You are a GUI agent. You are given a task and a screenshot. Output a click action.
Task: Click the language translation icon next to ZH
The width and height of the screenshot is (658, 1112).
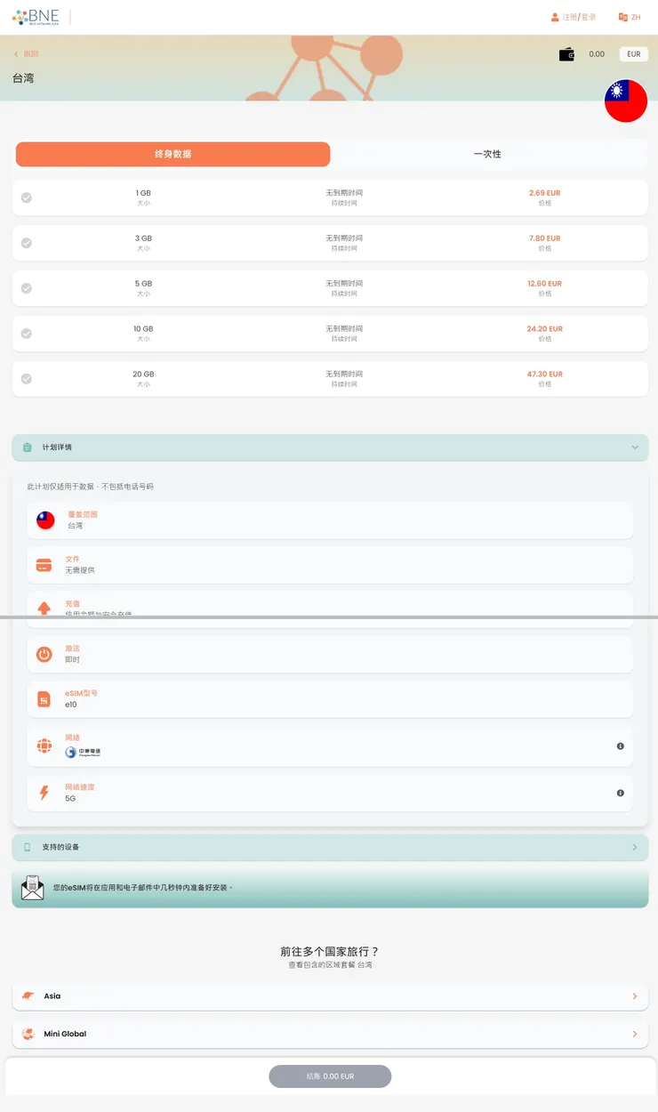pyautogui.click(x=622, y=17)
